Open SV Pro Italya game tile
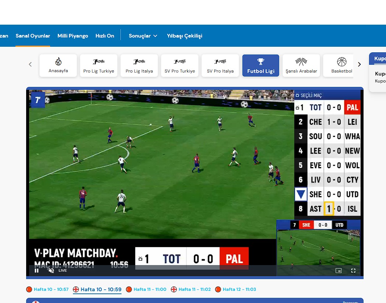The image size is (386, 303). tap(220, 66)
